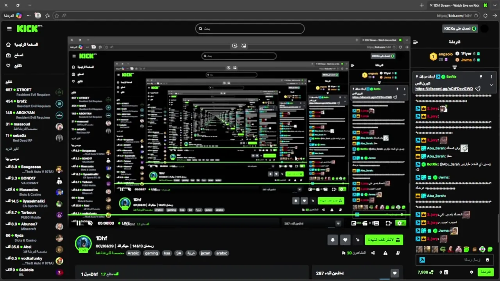The width and height of the screenshot is (500, 281).
Task: Enter fullscreen on the video player
Action: point(388,223)
